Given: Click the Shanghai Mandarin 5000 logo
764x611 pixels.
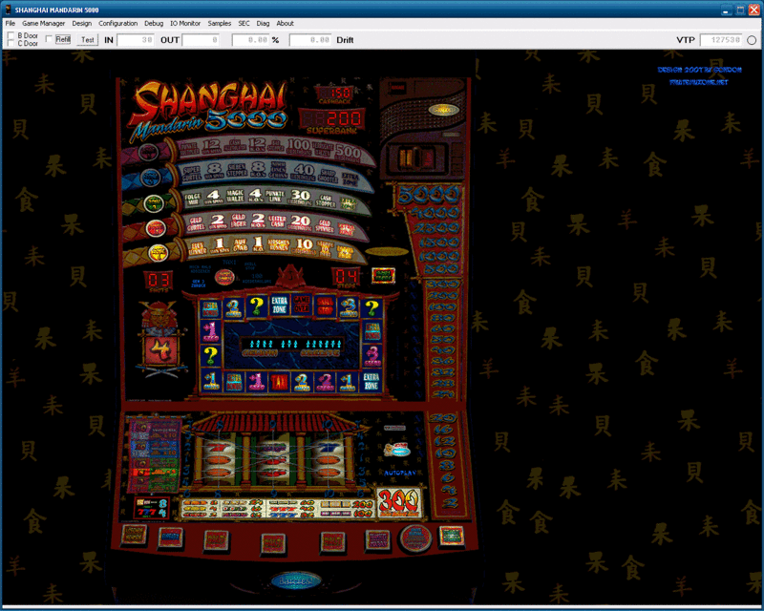Looking at the screenshot, I should 208,111.
